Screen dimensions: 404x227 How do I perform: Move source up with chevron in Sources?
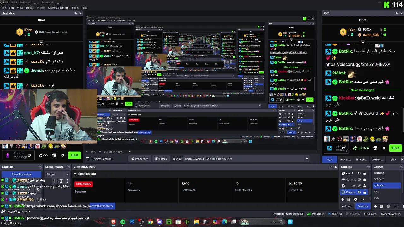click(363, 199)
